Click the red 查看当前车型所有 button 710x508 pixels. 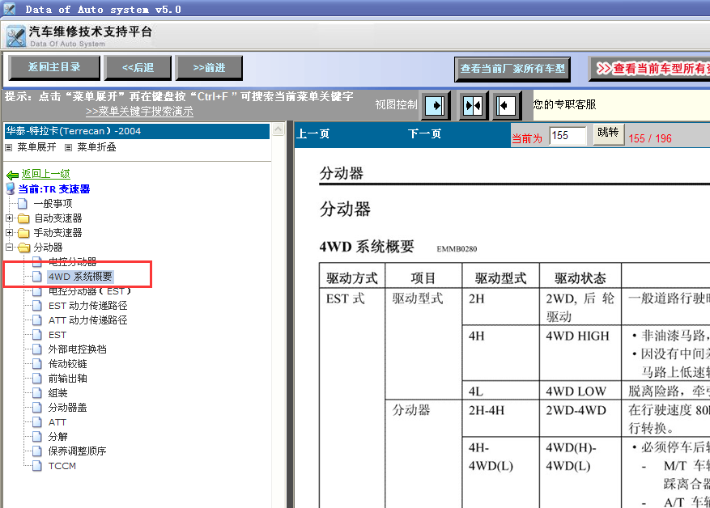coord(649,69)
